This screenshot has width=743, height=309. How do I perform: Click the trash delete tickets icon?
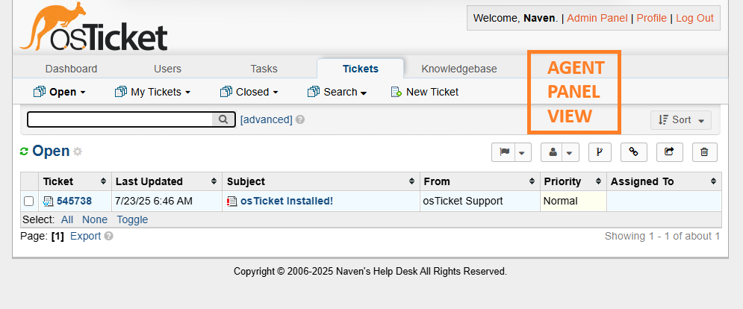pyautogui.click(x=705, y=152)
